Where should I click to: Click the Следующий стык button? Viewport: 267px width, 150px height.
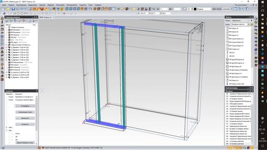(x=25, y=112)
